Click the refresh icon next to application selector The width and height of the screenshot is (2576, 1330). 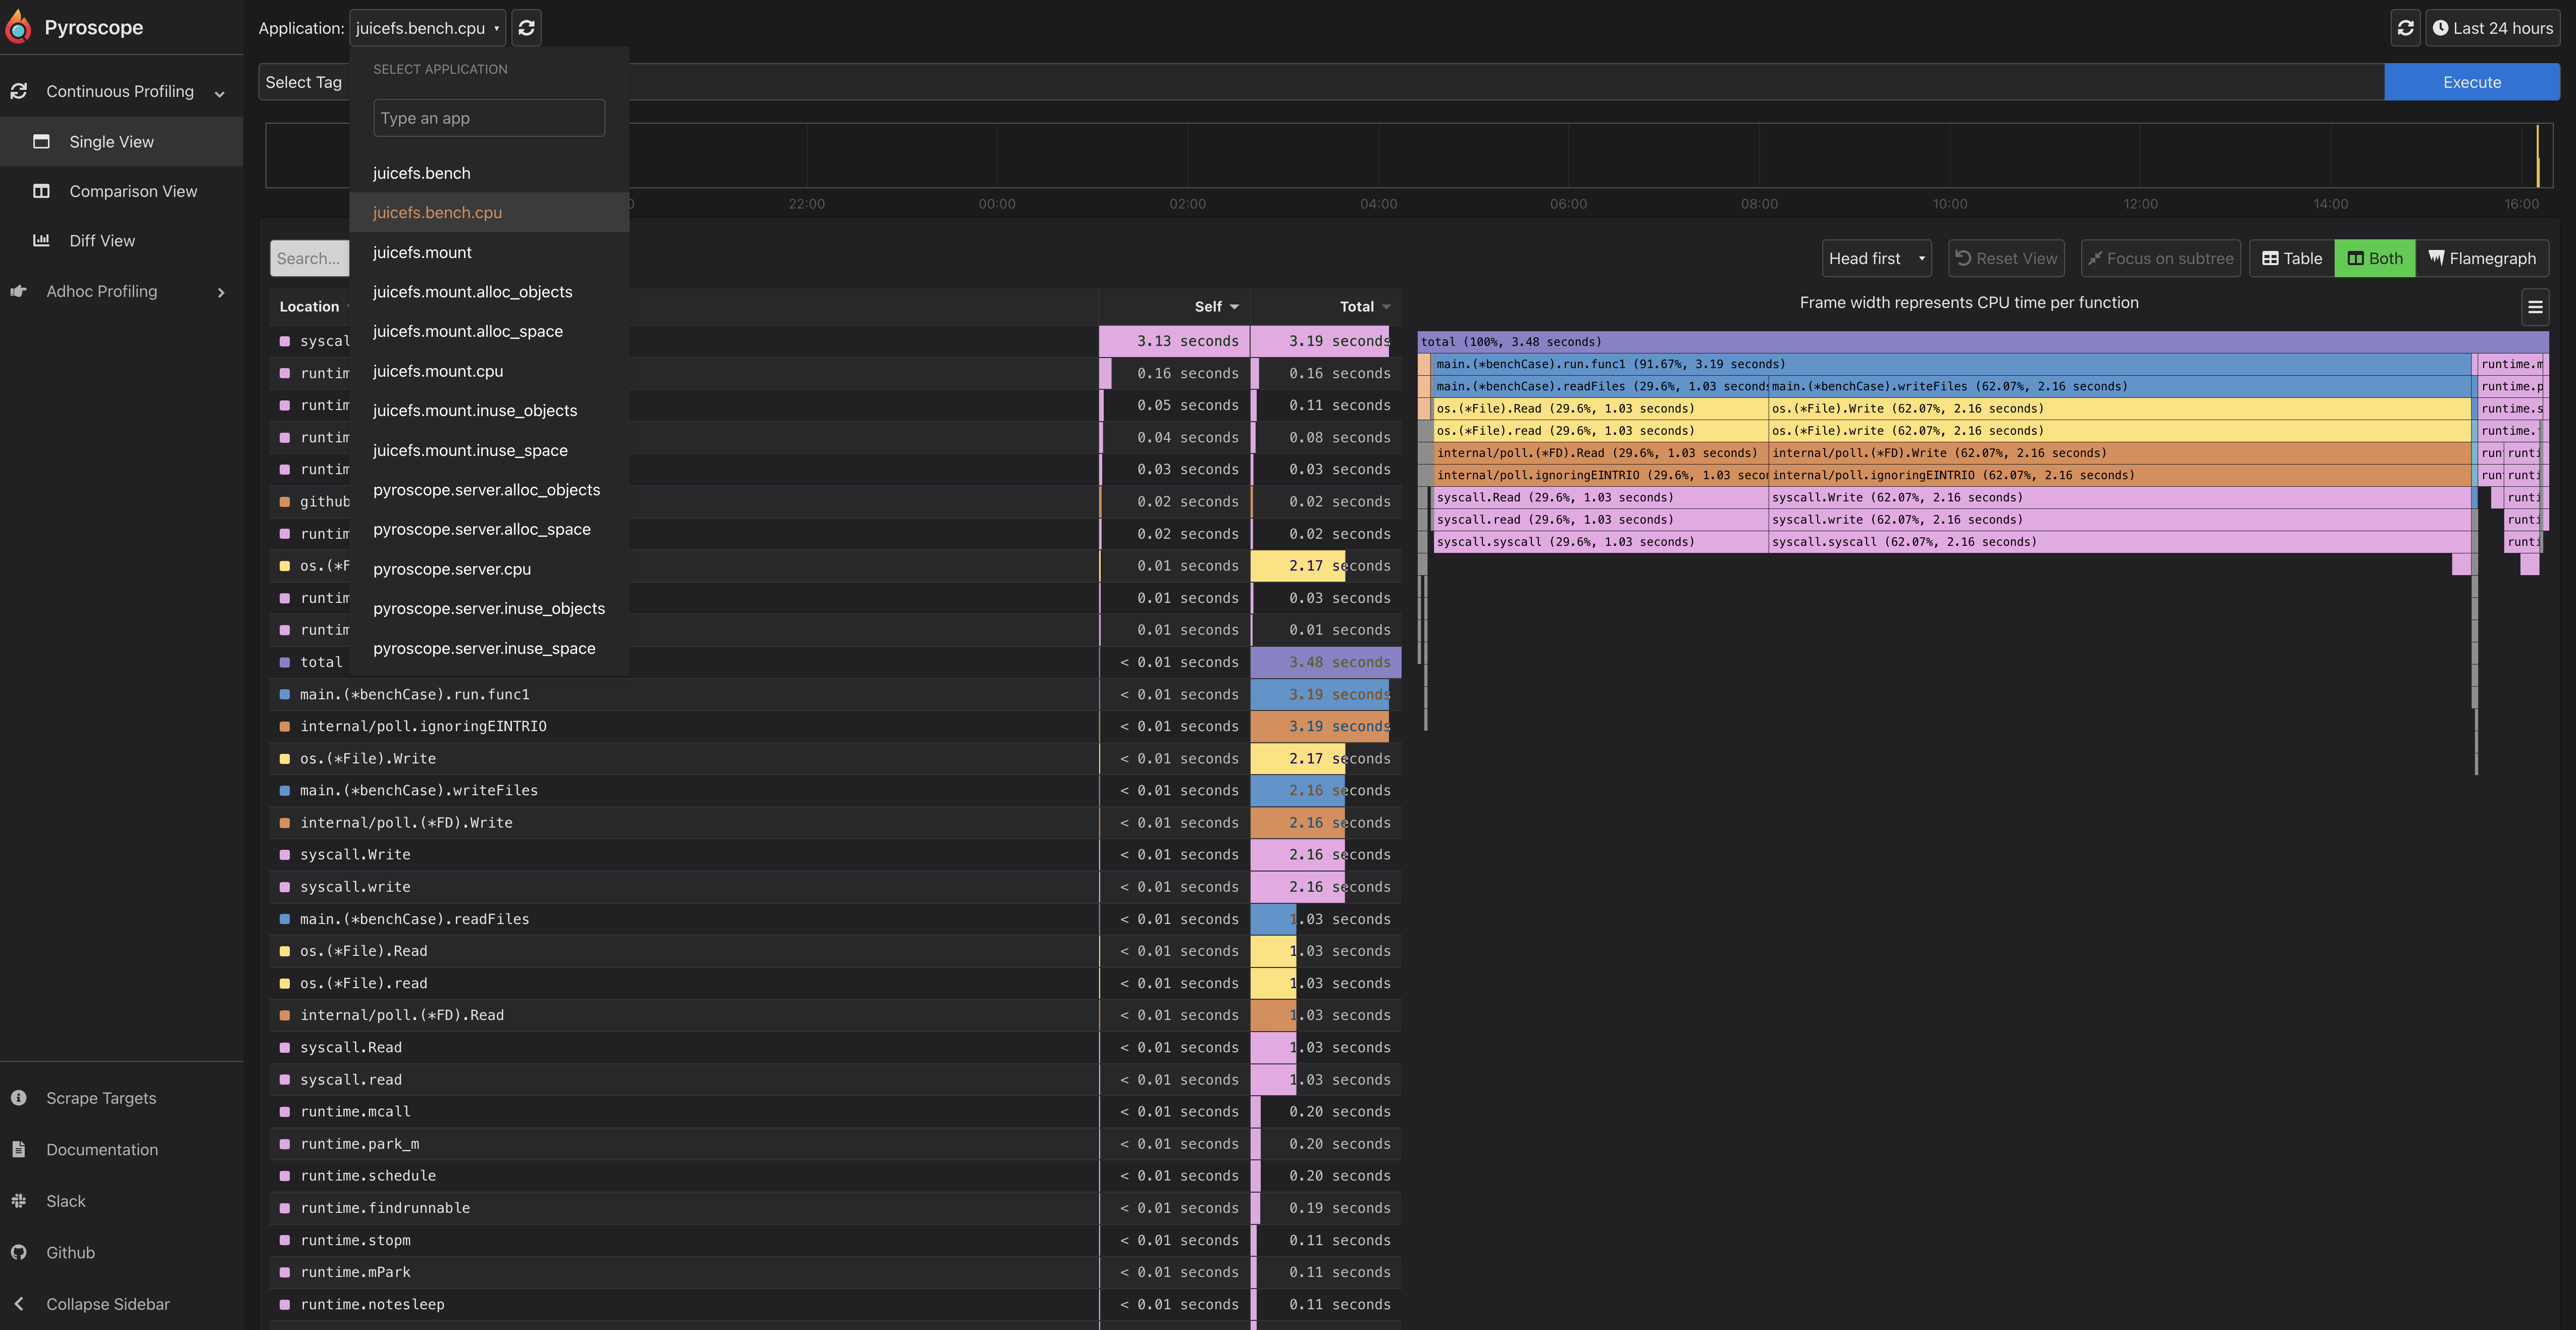click(527, 28)
